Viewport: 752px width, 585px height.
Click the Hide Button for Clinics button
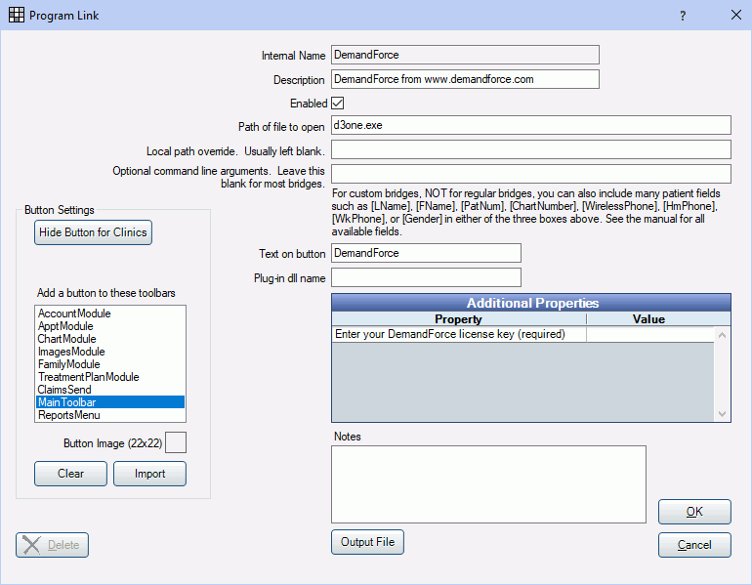(93, 232)
